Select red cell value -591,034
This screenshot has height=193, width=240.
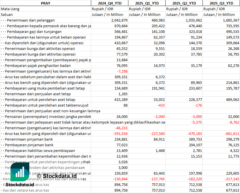tap(120, 133)
